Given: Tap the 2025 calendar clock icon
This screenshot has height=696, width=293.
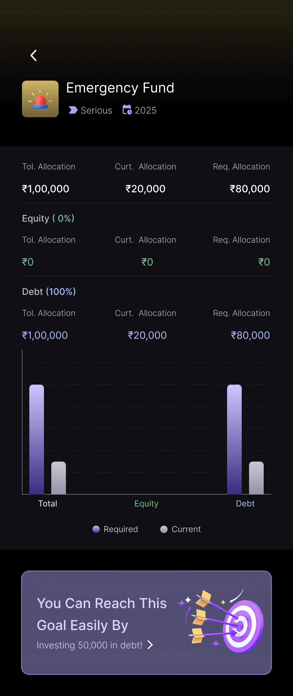Looking at the screenshot, I should tap(127, 110).
